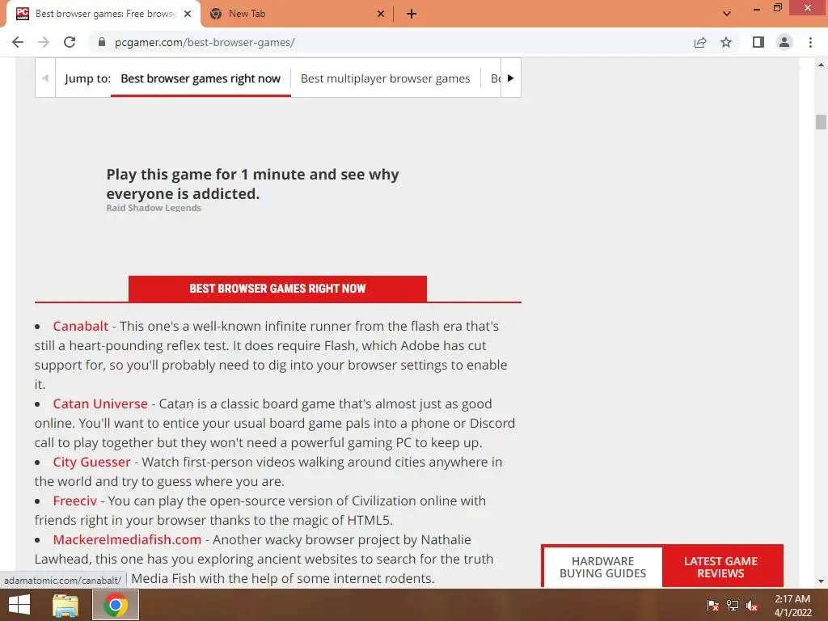This screenshot has height=621, width=828.
Task: Open the Mackerelmediafish.com link
Action: [127, 539]
